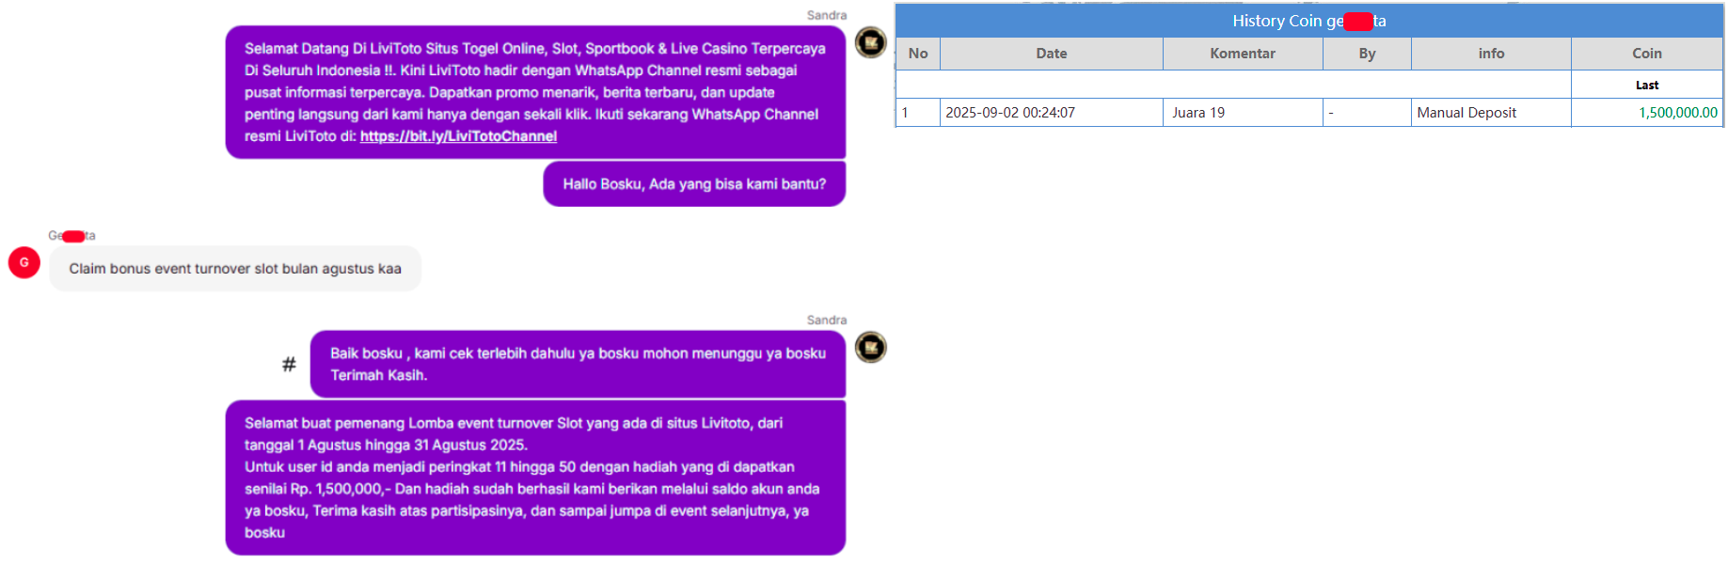Click the 'Date' column header
The height and width of the screenshot is (564, 1728).
pos(1052,54)
